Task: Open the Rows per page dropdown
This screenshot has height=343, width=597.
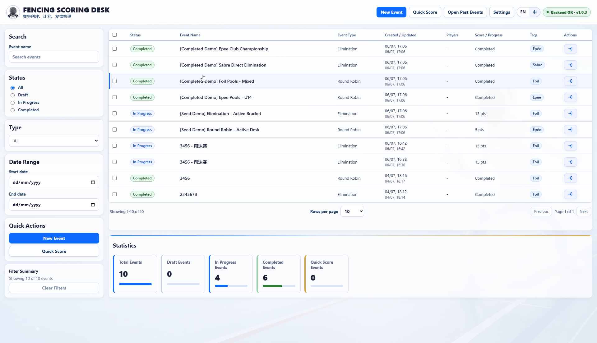Action: (x=352, y=211)
